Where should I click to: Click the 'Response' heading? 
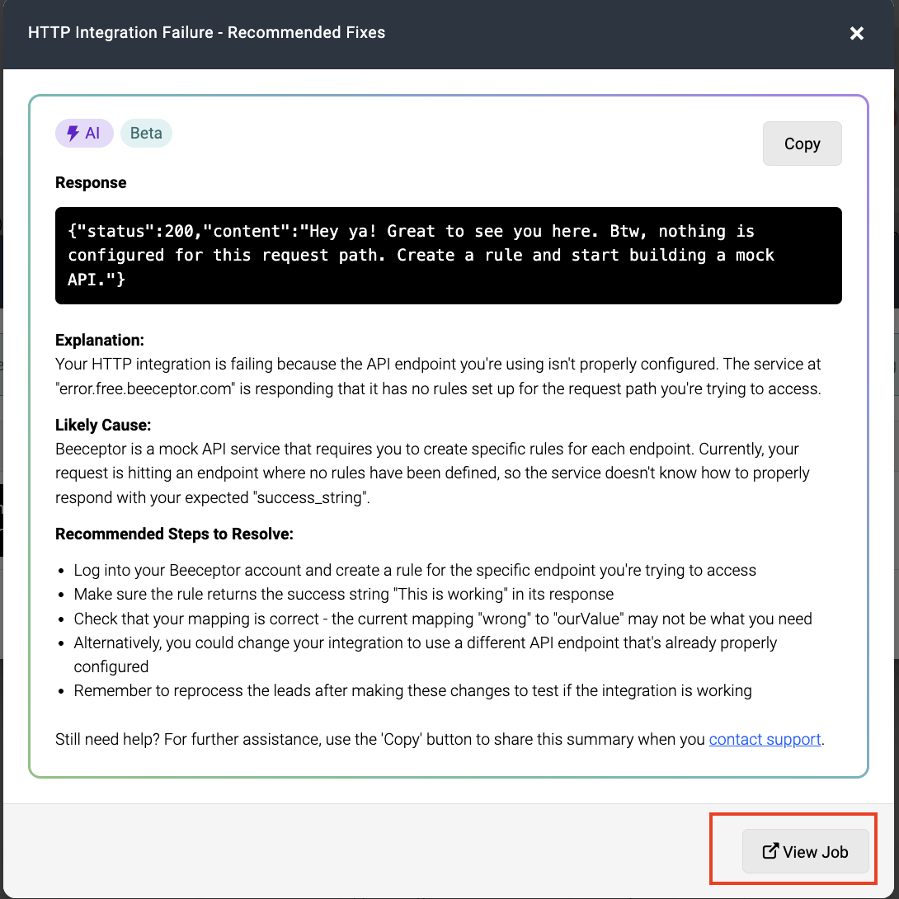(91, 182)
